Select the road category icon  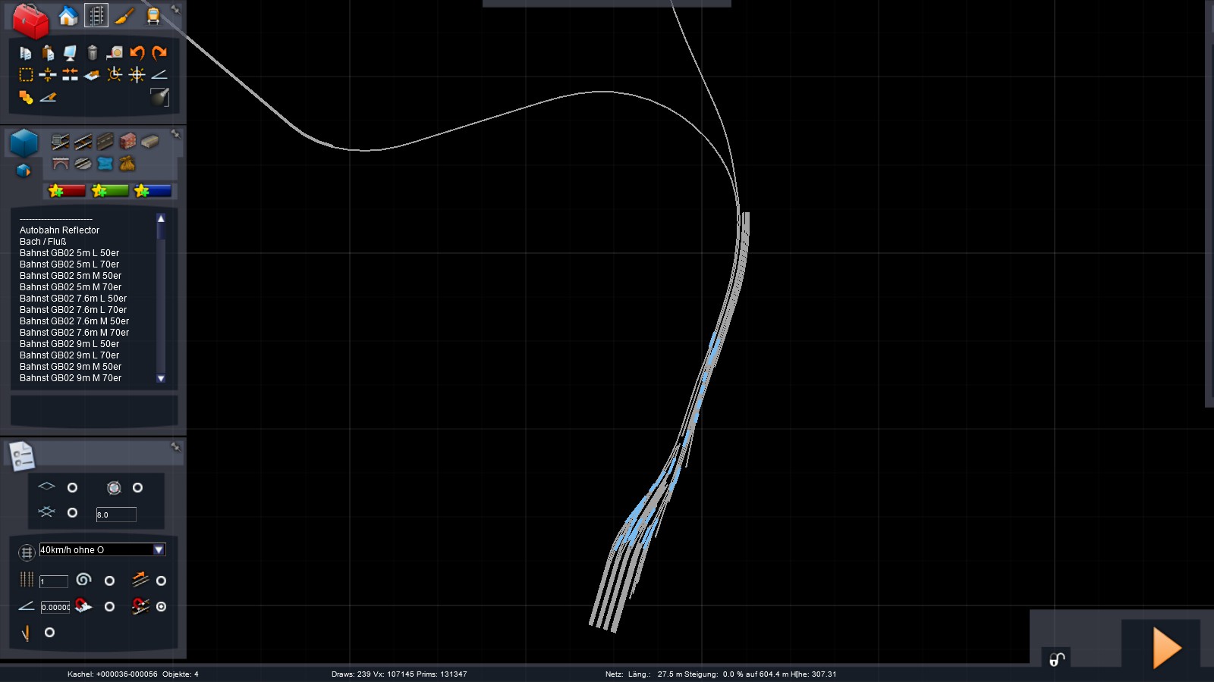tap(105, 142)
